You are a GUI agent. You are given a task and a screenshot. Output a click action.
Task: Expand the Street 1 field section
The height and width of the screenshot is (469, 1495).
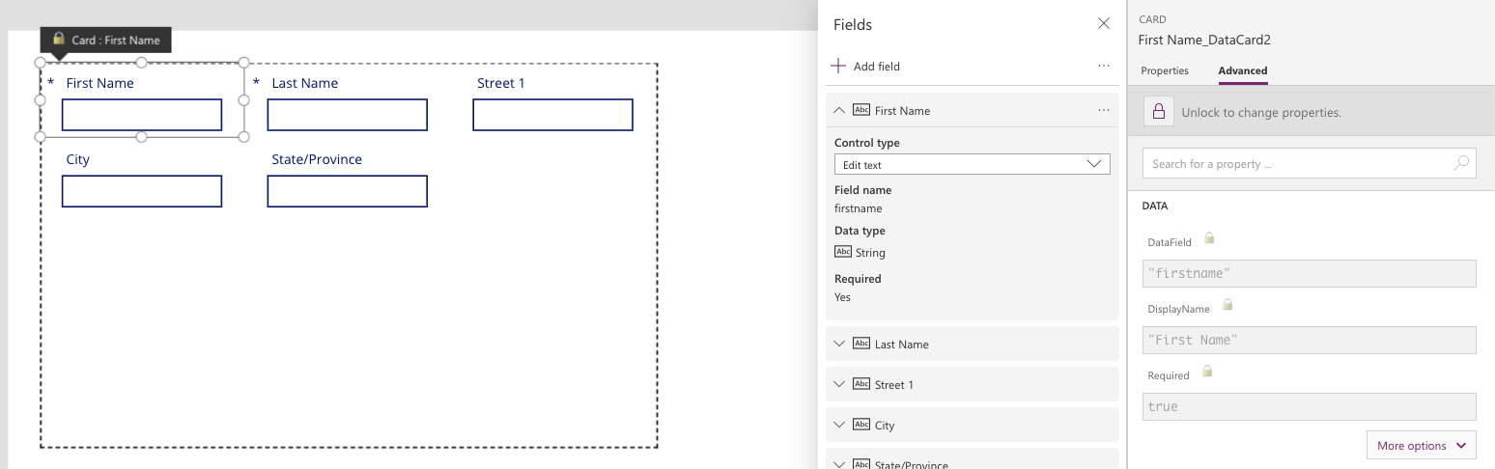[839, 384]
